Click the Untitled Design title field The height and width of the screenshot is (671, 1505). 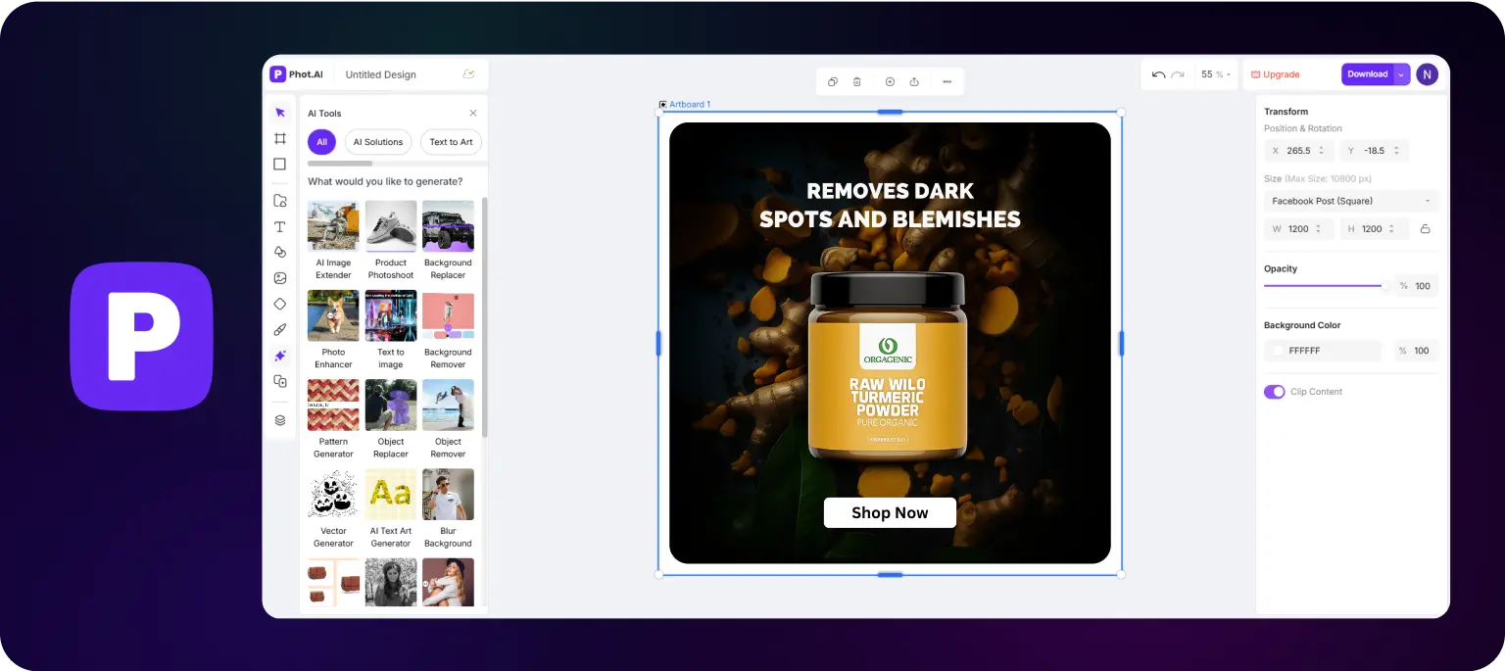[381, 74]
